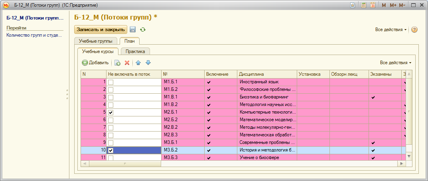Select История и методология б... cell

(x=267, y=150)
